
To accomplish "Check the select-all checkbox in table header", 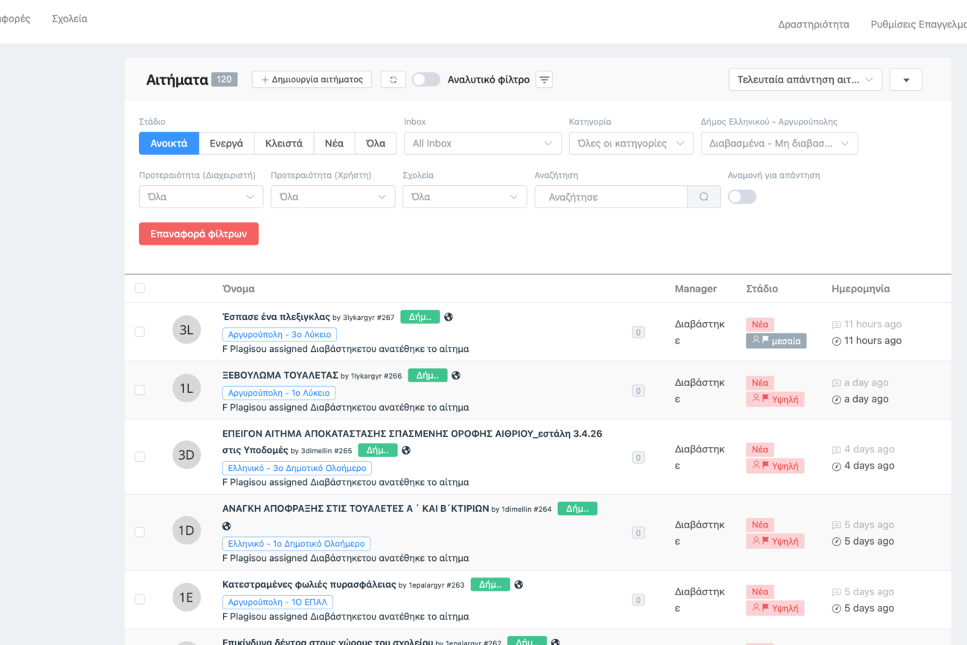I will coord(140,289).
